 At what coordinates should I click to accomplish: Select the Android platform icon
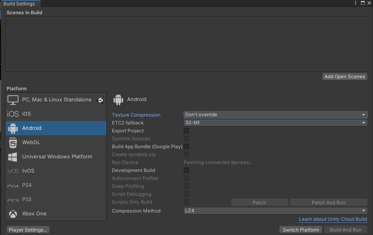[x=13, y=128]
